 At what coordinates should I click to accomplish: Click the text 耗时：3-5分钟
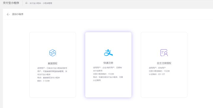[43, 81]
